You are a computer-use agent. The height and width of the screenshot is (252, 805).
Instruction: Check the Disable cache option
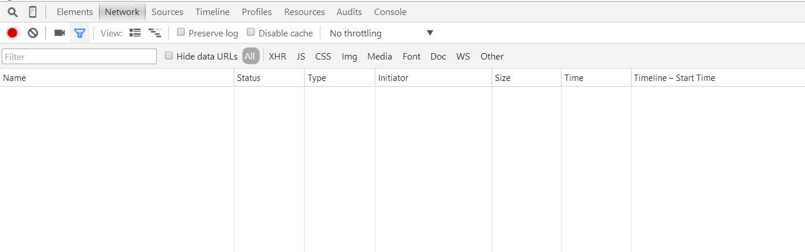click(251, 32)
